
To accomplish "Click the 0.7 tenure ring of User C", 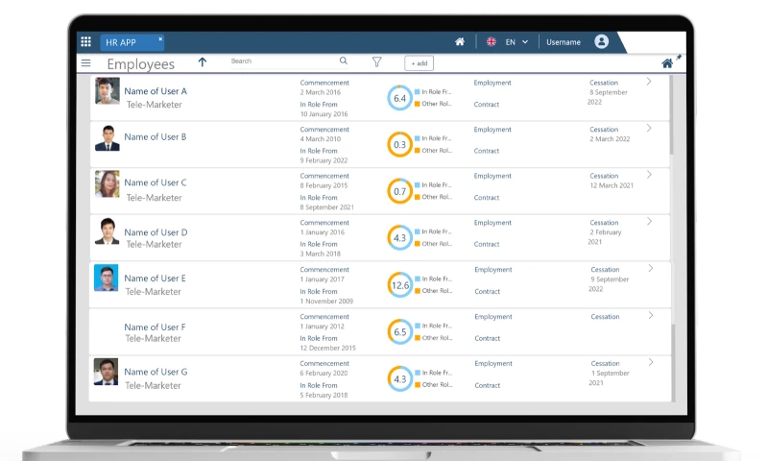I will coord(399,191).
